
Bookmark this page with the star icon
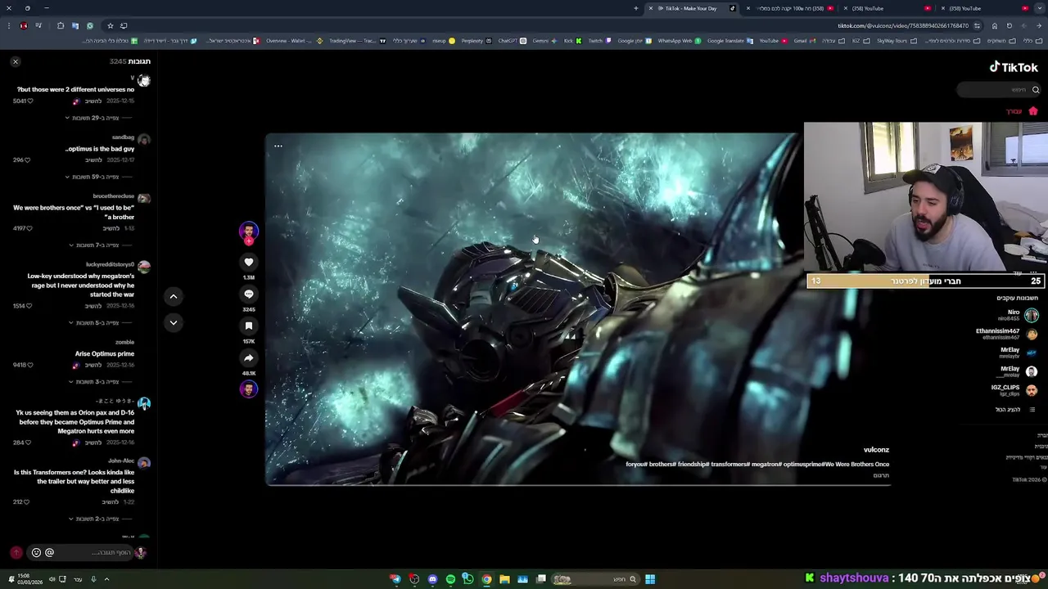[x=111, y=25]
